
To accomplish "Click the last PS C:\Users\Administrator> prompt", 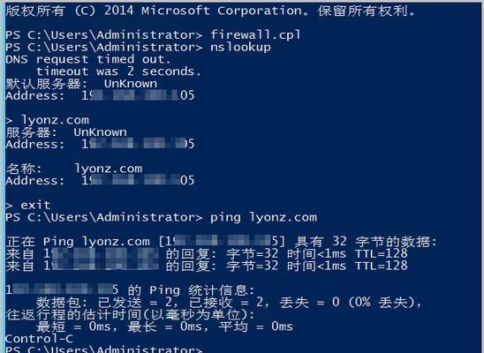I will [104, 349].
